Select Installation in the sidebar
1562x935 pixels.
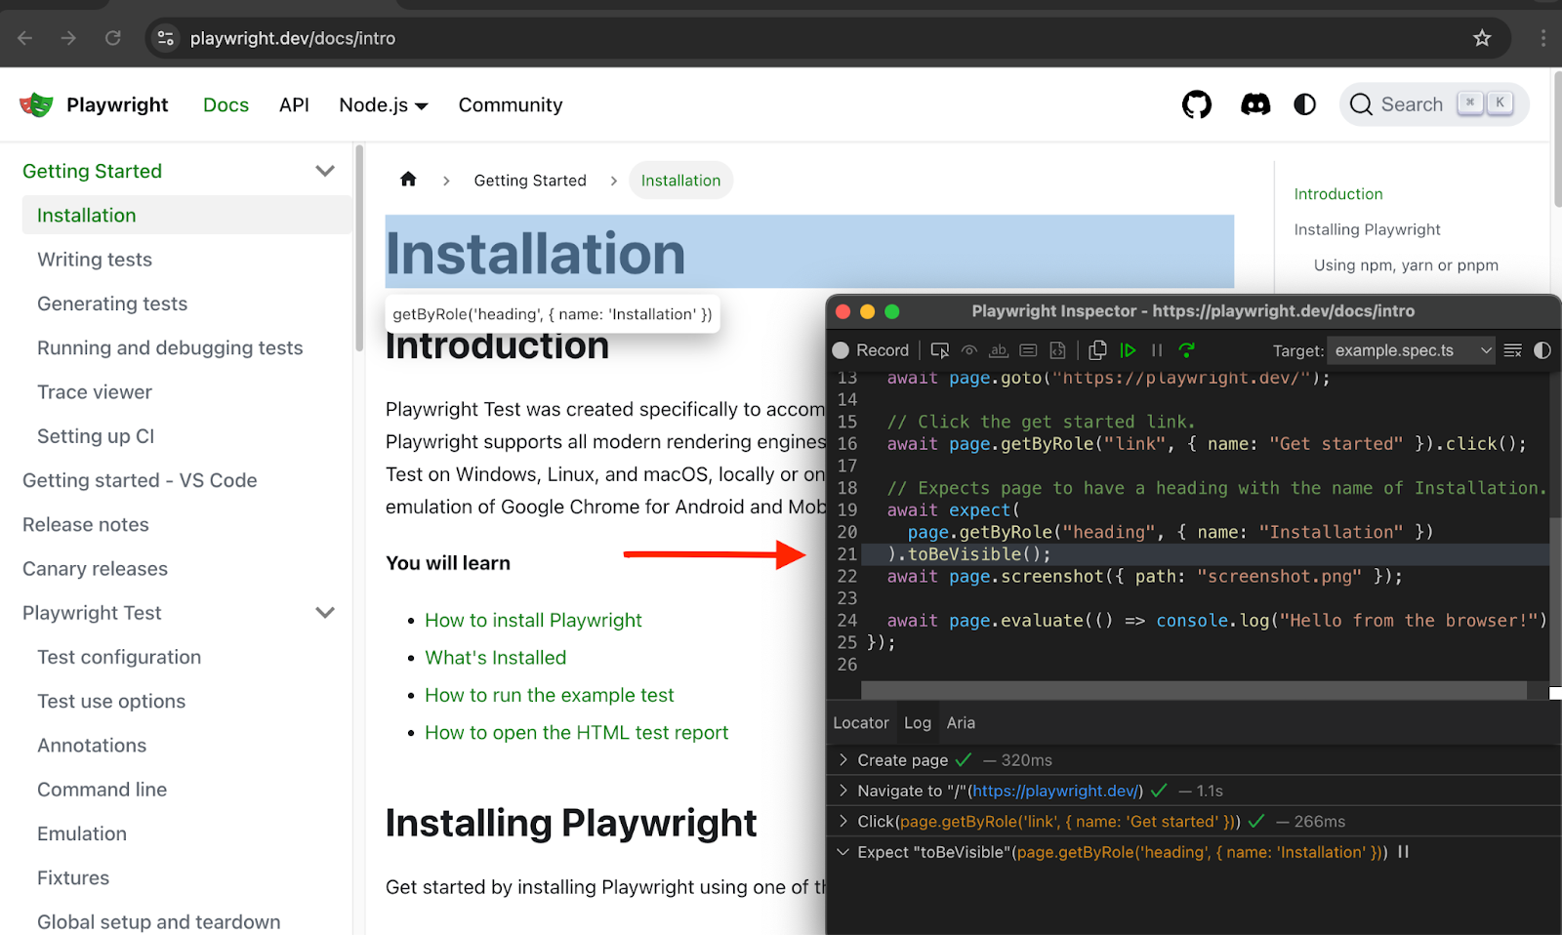185,215
